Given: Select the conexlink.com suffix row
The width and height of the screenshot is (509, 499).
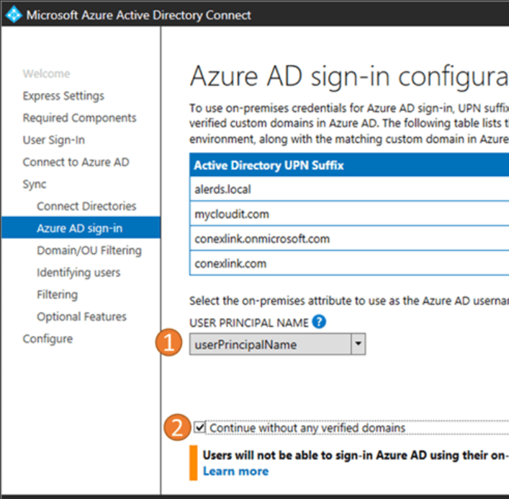Looking at the screenshot, I should coord(349,263).
